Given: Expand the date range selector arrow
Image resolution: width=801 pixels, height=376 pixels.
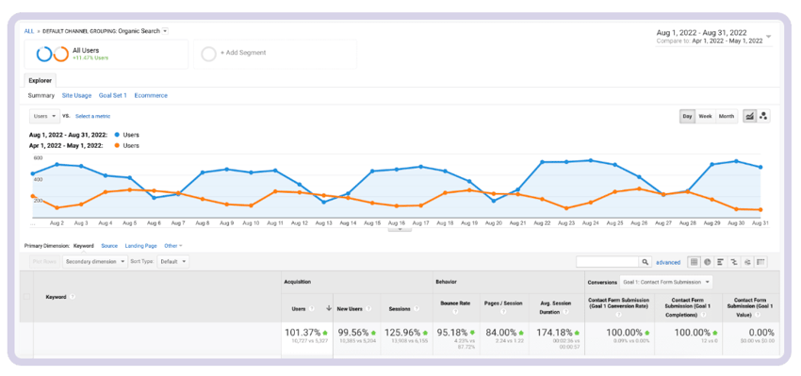Looking at the screenshot, I should click(769, 37).
